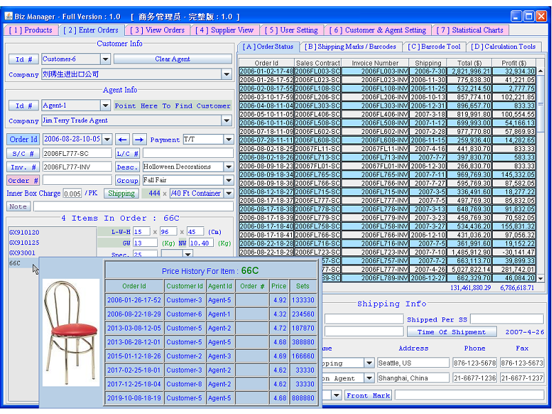Click the chair product image thumbnail
552x414 pixels.
click(71, 332)
